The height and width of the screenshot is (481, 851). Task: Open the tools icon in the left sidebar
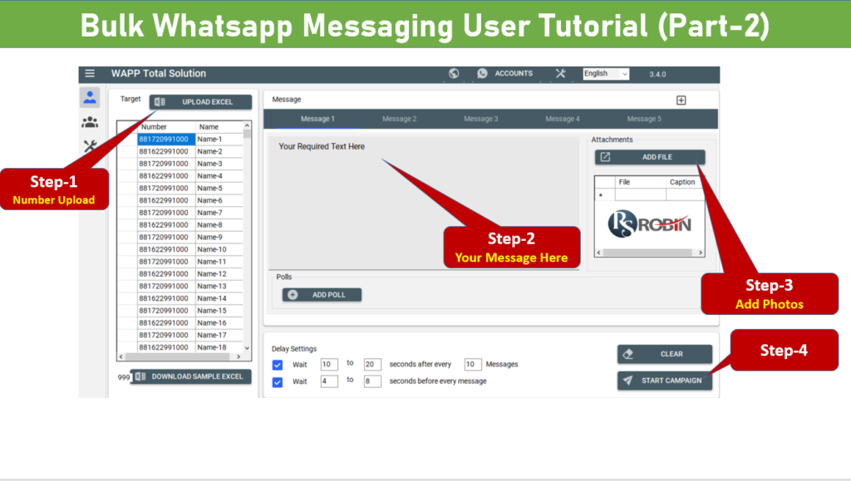pos(90,146)
